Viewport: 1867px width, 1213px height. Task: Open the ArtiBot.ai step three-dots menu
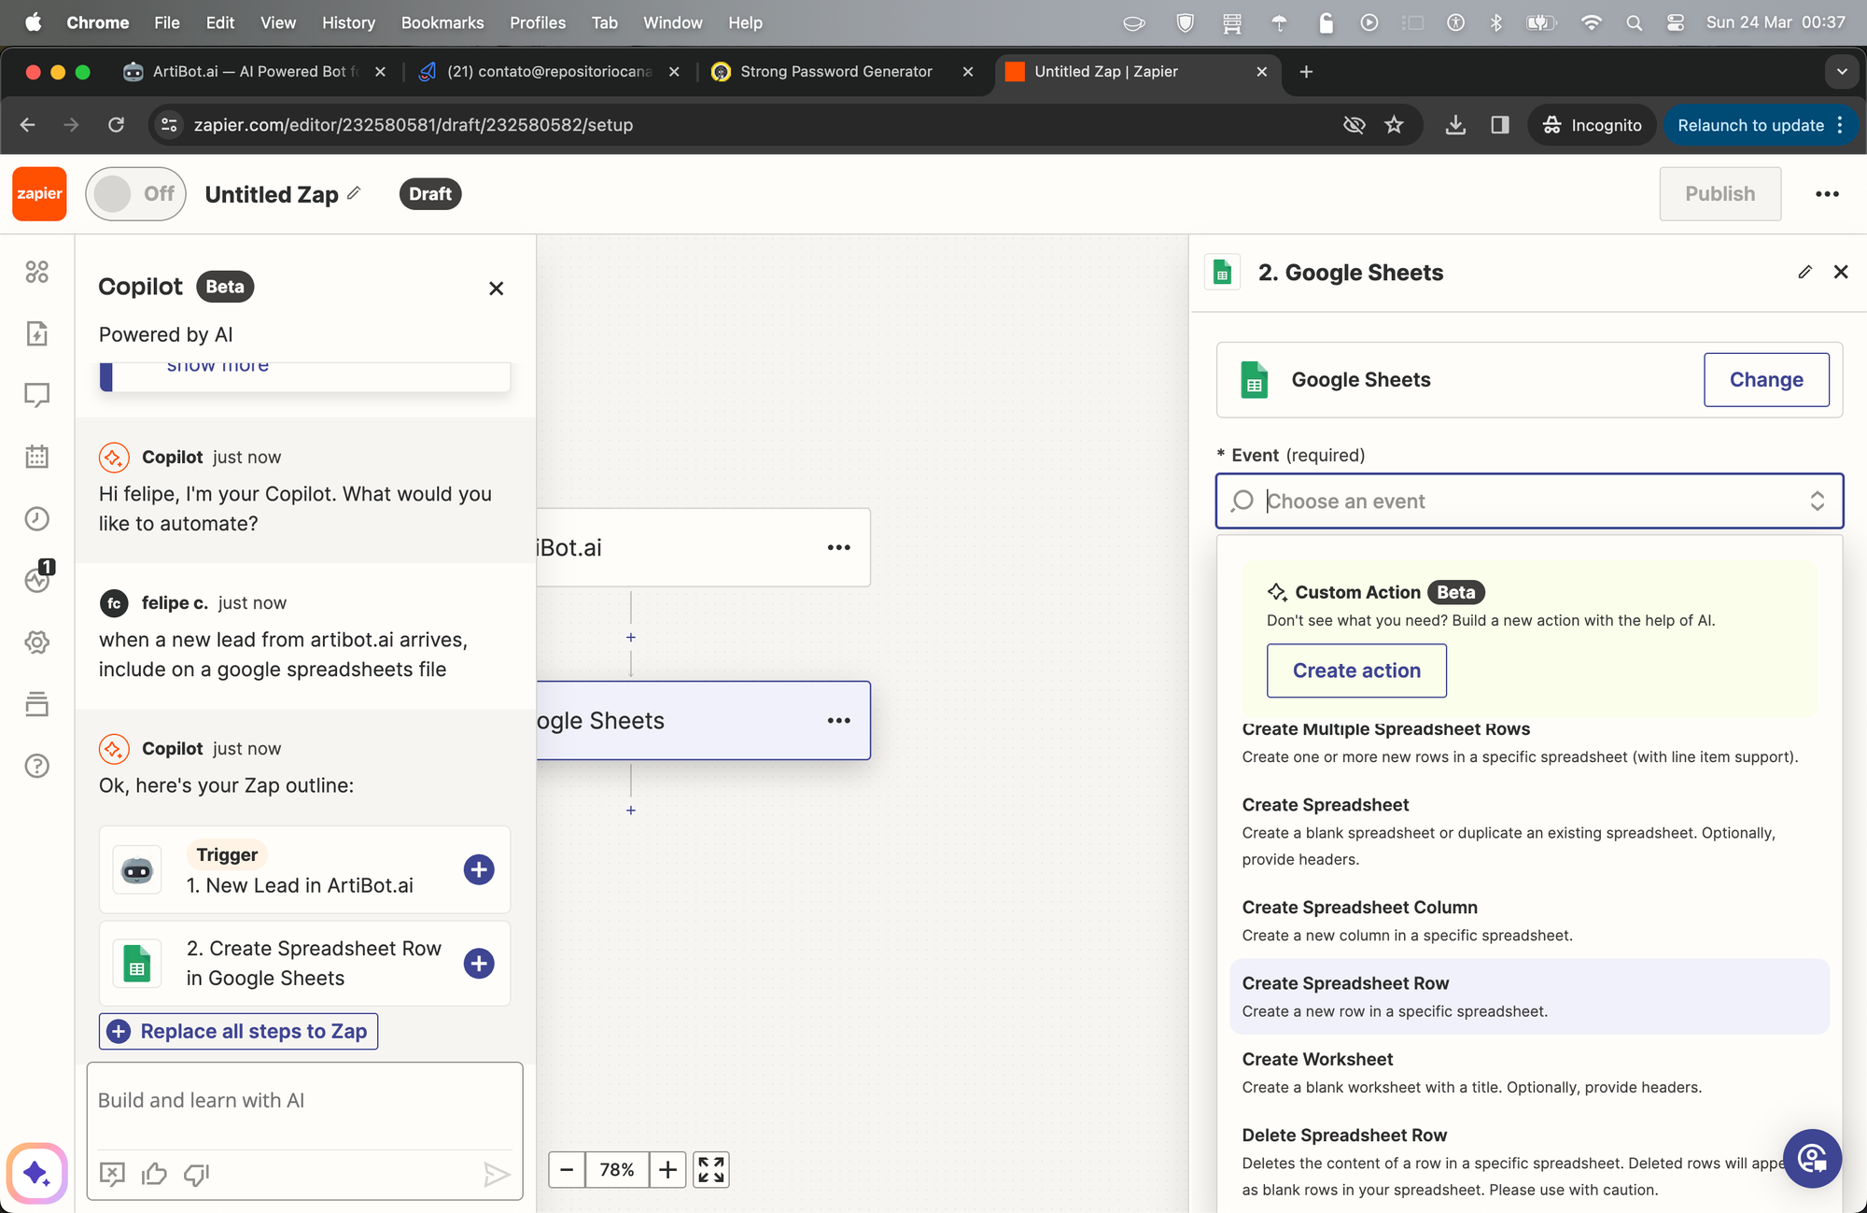click(x=838, y=547)
